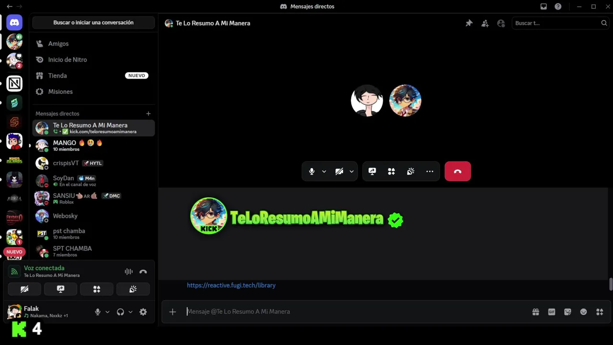Create new DM with plus icon
The image size is (613, 345).
(x=148, y=114)
